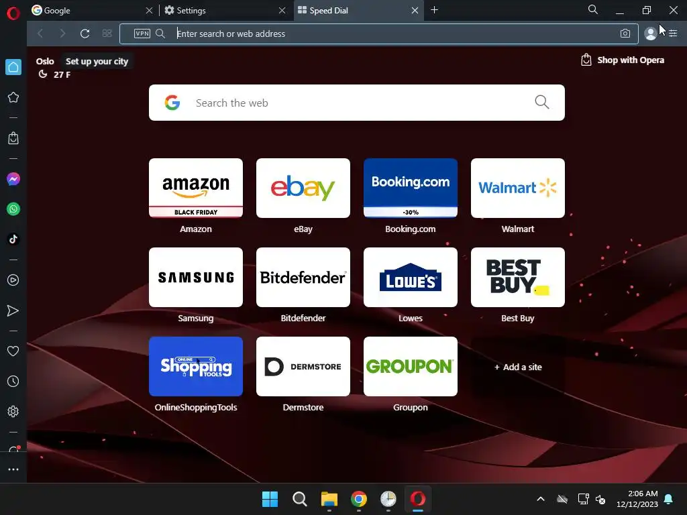Open the Bitdefender speed dial tile
This screenshot has width=687, height=515.
coord(303,277)
